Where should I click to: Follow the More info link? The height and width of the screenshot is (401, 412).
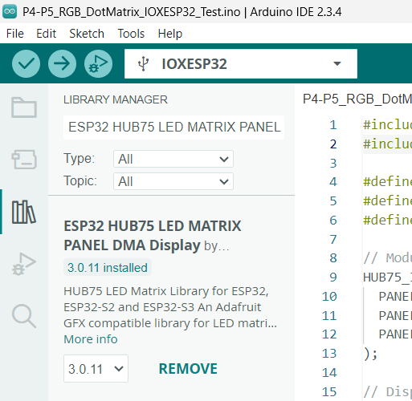[91, 339]
